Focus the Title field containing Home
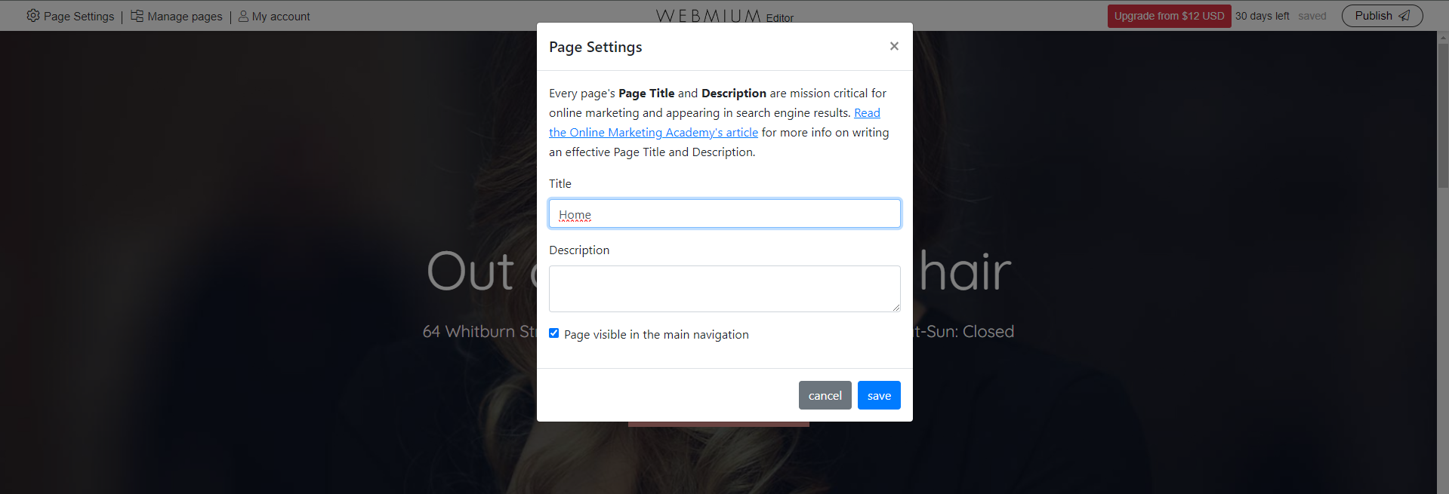1449x494 pixels. coord(724,214)
